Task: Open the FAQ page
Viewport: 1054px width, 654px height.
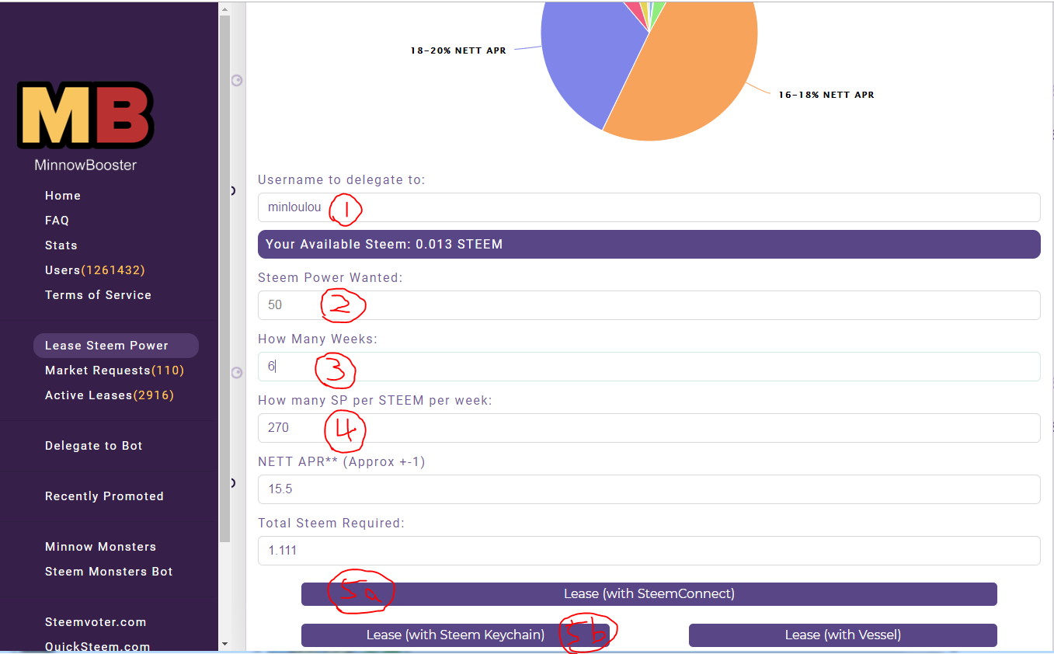Action: tap(57, 221)
